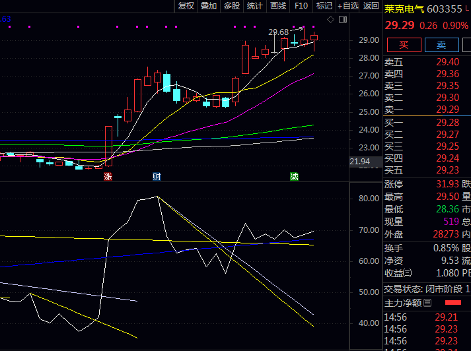Click the blue 卖 sell button
471x351 pixels.
click(441, 45)
